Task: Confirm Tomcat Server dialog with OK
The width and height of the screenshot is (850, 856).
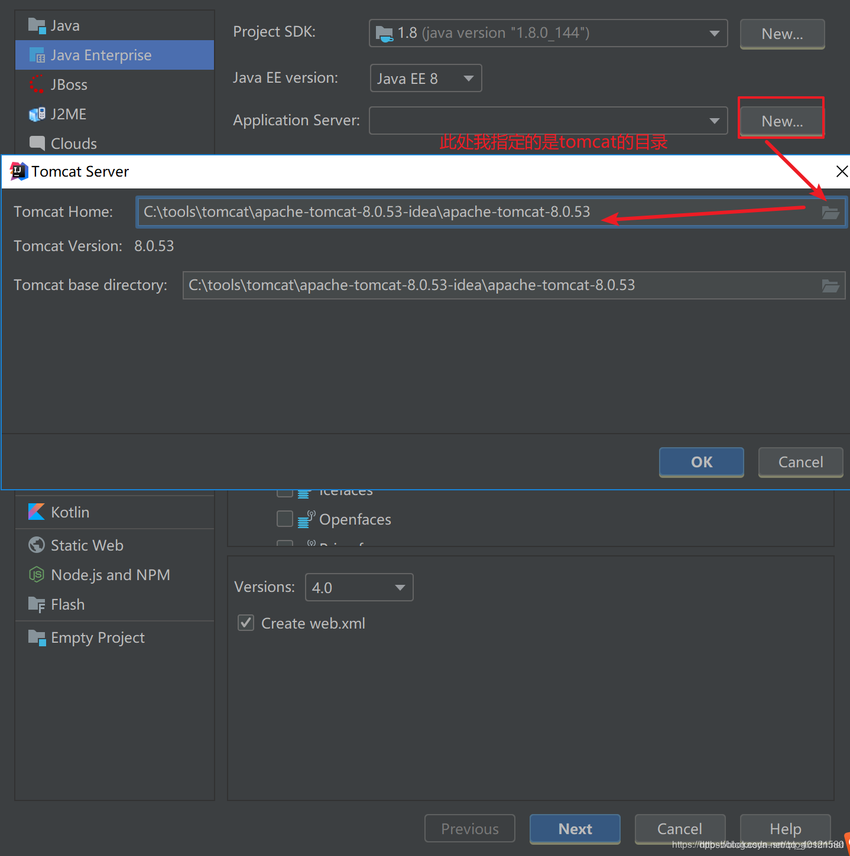Action: (702, 462)
